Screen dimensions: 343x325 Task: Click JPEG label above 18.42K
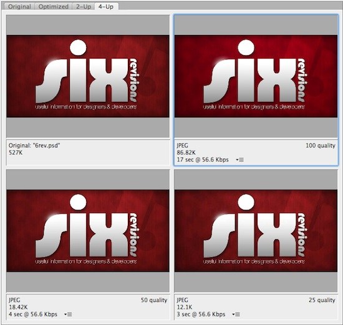[14, 300]
